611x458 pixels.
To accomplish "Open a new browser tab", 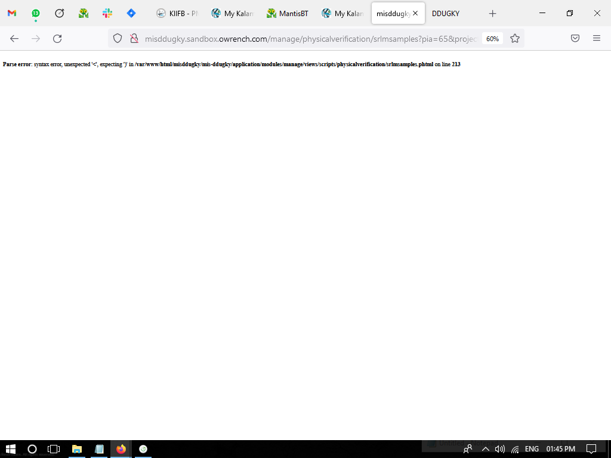I will (x=492, y=13).
